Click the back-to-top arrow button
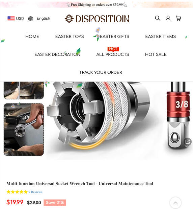The width and height of the screenshot is (193, 209). point(175,203)
